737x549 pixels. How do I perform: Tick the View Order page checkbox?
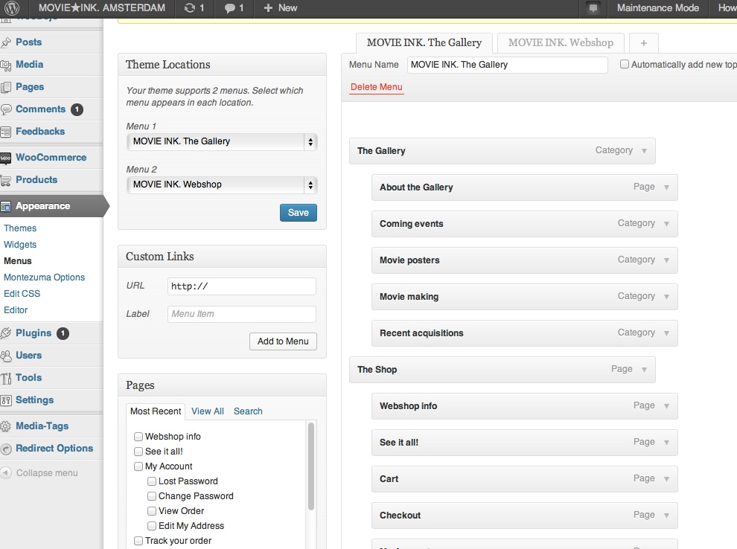pyautogui.click(x=151, y=511)
